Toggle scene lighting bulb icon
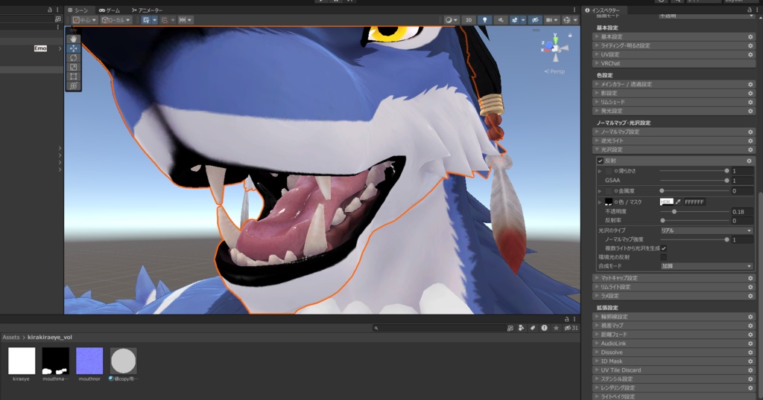This screenshot has height=400, width=763. tap(484, 20)
